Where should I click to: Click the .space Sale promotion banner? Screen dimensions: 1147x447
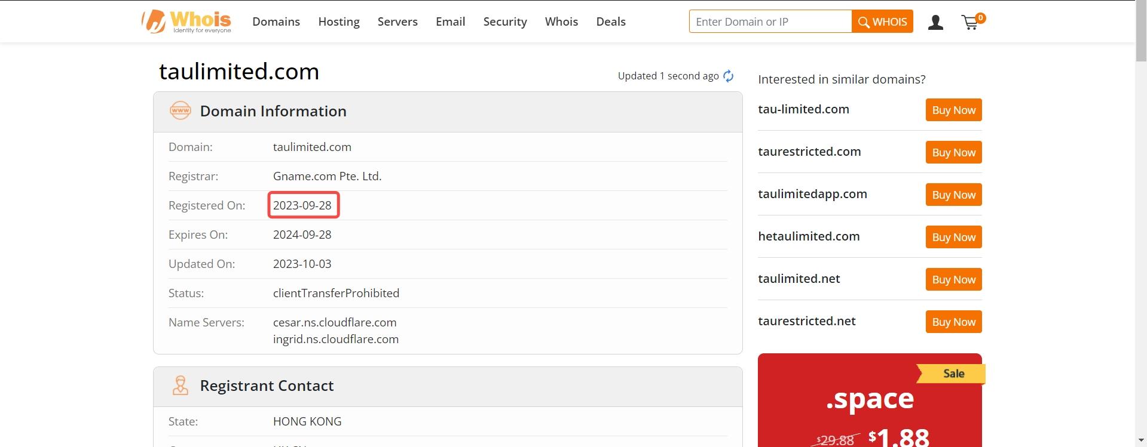pos(870,400)
